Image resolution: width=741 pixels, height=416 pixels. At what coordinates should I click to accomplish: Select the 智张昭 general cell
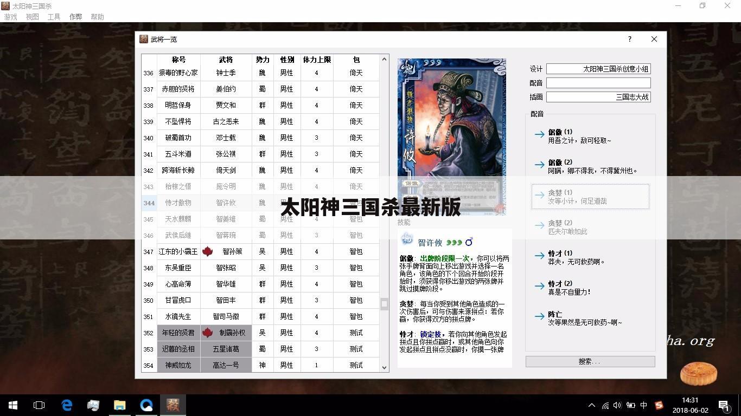[x=226, y=268]
